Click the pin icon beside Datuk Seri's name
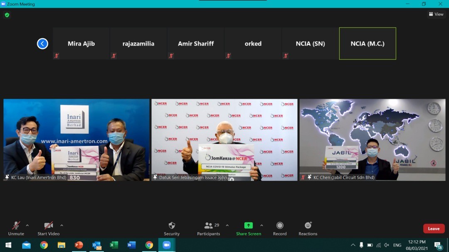 coord(155,177)
